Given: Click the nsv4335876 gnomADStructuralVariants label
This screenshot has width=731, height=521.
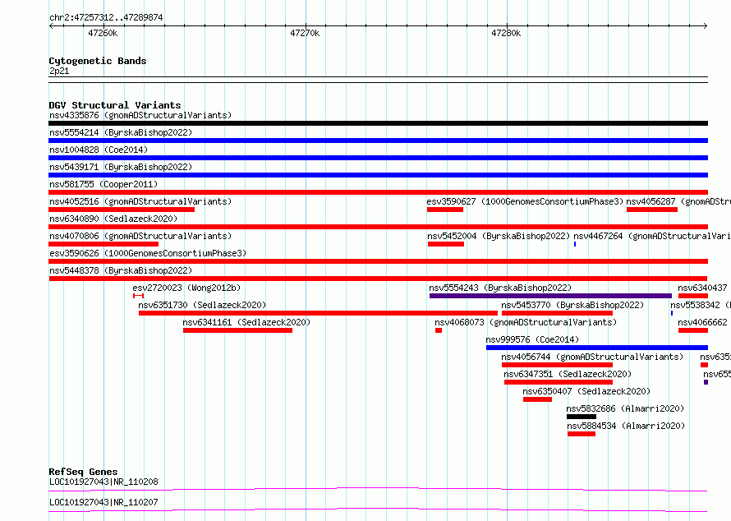Looking at the screenshot, I should [140, 115].
